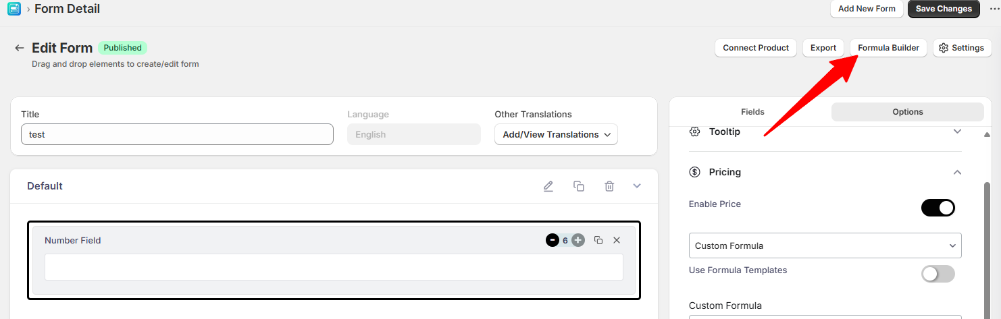
Task: Delete the Default section with trash icon
Action: click(609, 186)
